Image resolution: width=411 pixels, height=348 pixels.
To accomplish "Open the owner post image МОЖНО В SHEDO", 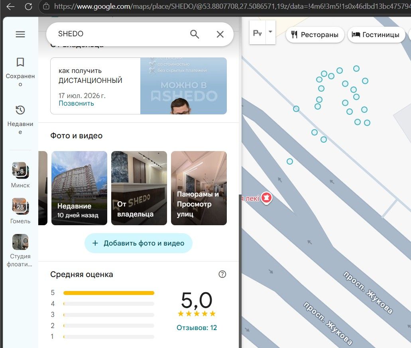I will click(183, 86).
